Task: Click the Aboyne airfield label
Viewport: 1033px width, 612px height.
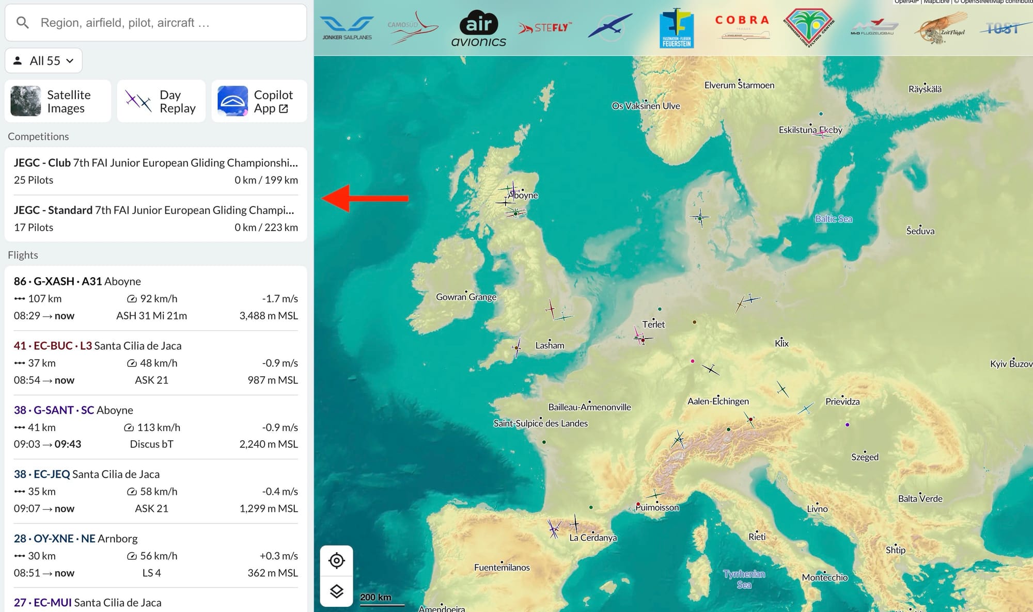Action: tap(523, 195)
